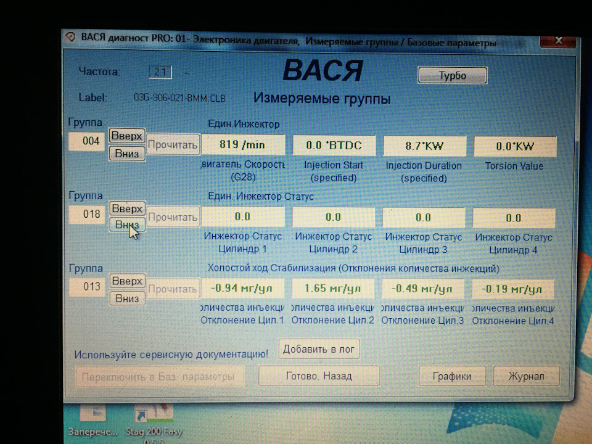592x444 pixels.
Task: Click the Частота value field
Action: [x=160, y=72]
